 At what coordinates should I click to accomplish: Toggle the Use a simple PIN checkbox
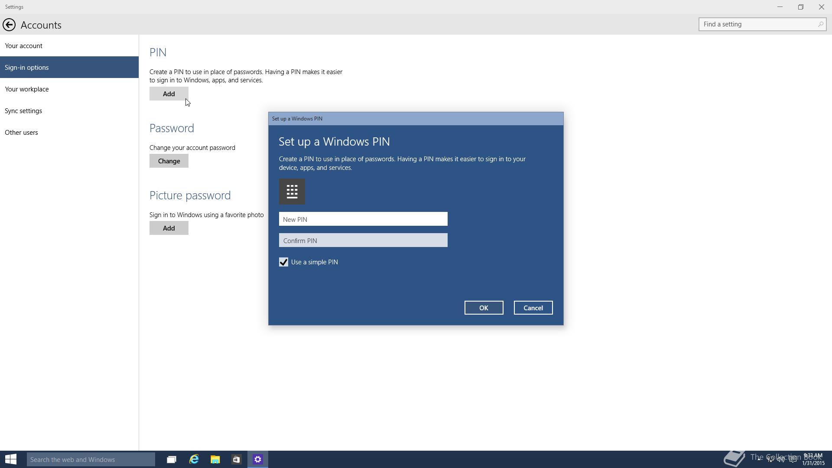283,262
